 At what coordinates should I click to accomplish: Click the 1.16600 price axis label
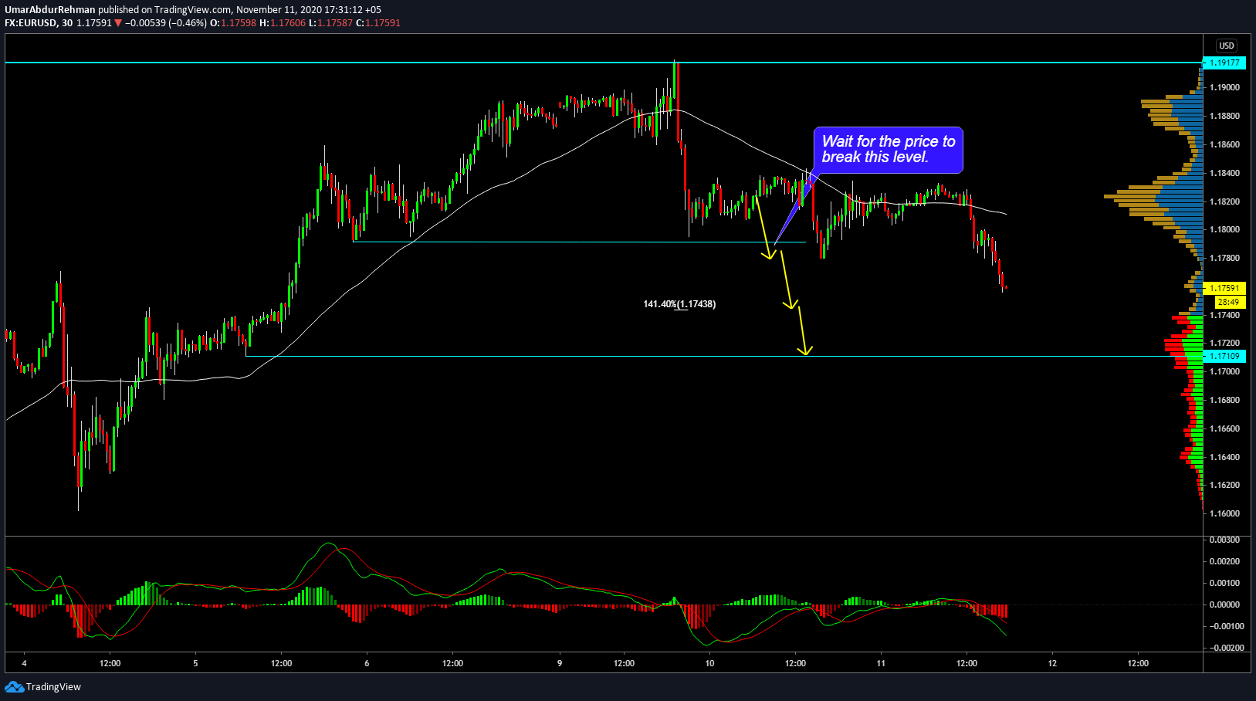pyautogui.click(x=1224, y=428)
